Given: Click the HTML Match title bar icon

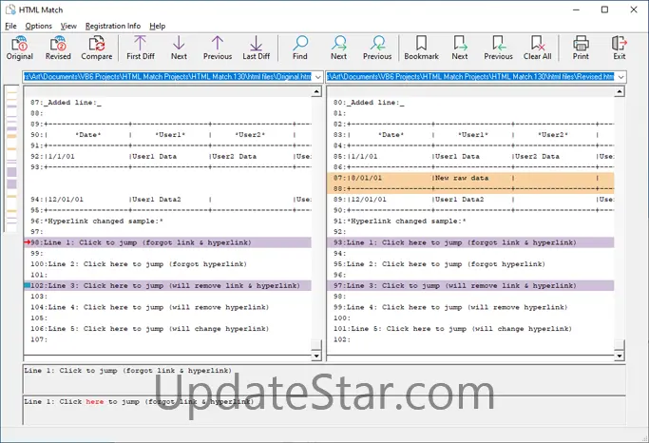Looking at the screenshot, I should coord(10,10).
